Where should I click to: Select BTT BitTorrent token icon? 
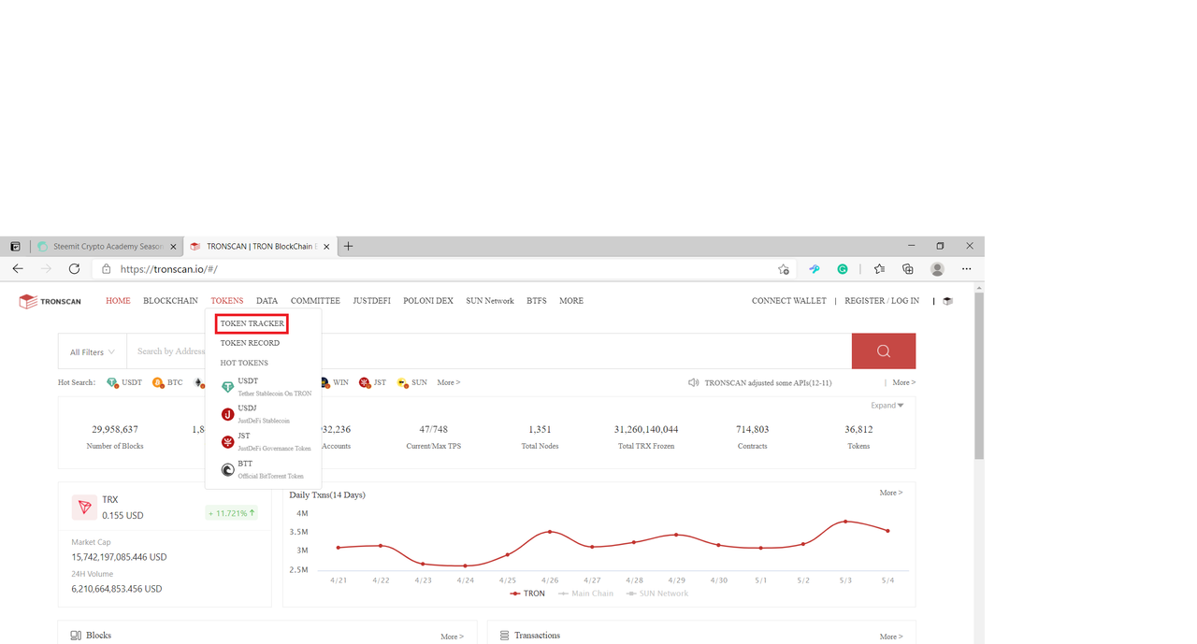click(x=227, y=469)
